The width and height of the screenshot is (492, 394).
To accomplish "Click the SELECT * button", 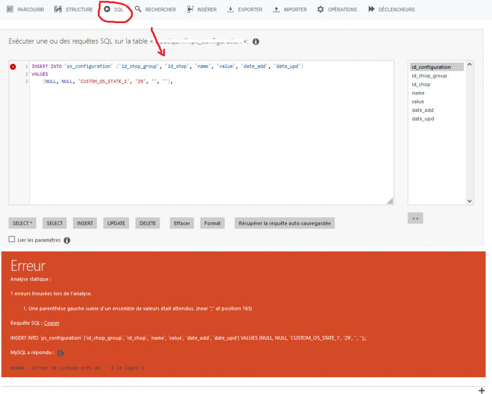I will pos(22,223).
